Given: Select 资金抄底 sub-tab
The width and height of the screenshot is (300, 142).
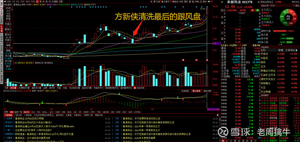Looking at the screenshot, I should click(140, 88).
